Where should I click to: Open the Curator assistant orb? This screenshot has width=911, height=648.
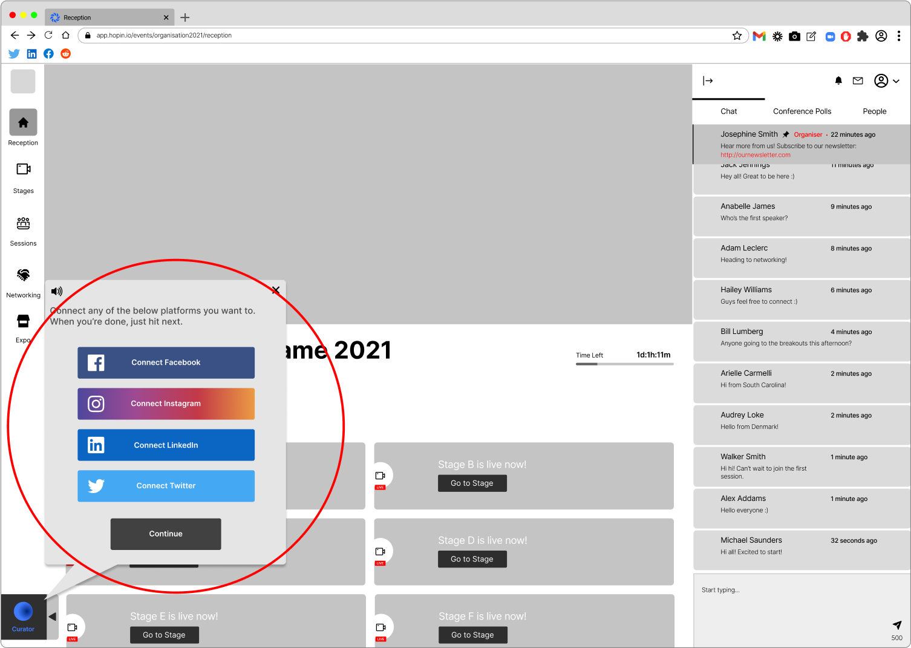click(23, 612)
